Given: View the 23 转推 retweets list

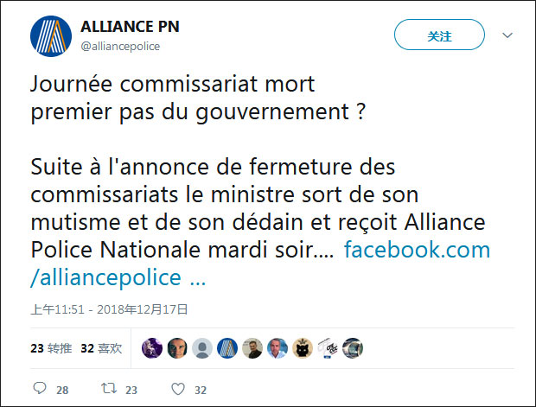Looking at the screenshot, I should pos(51,348).
